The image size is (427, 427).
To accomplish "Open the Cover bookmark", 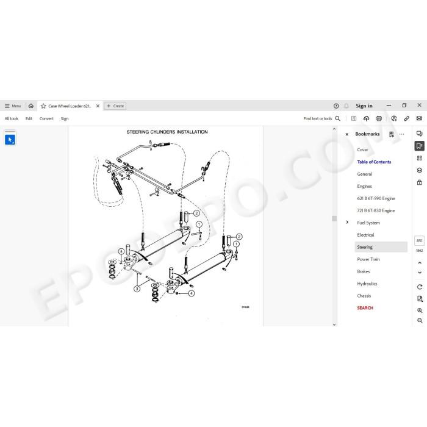I will pos(362,150).
